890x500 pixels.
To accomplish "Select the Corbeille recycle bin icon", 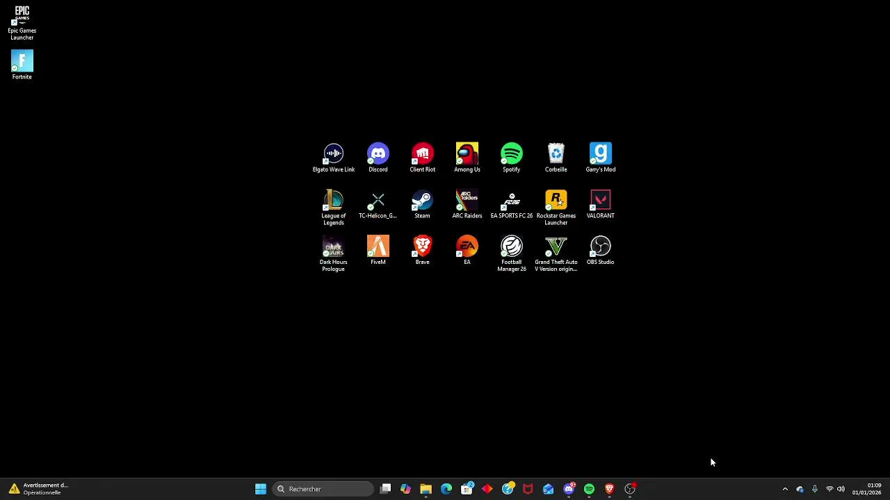I will coord(556,158).
